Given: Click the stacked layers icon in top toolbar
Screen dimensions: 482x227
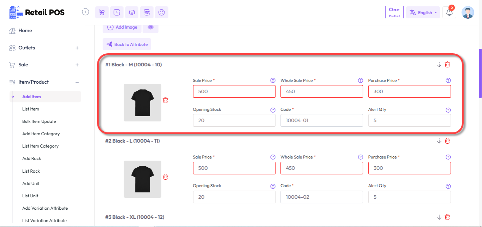Looking at the screenshot, I should 132,12.
